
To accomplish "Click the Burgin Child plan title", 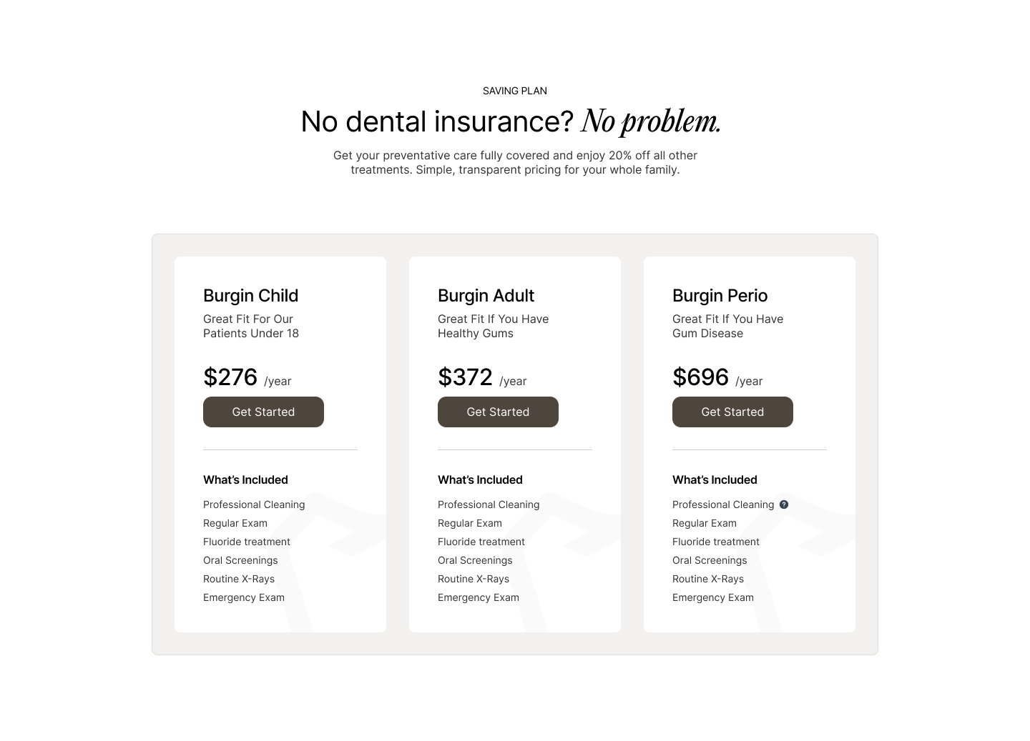I will (x=250, y=296).
